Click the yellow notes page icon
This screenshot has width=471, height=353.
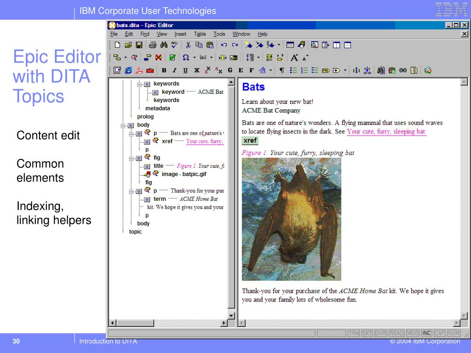click(x=414, y=70)
